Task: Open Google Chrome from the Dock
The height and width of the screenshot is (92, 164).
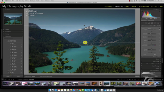Action: pyautogui.click(x=80, y=90)
